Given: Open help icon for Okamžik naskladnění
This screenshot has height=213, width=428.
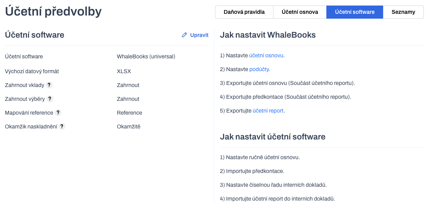Looking at the screenshot, I should coord(62,126).
